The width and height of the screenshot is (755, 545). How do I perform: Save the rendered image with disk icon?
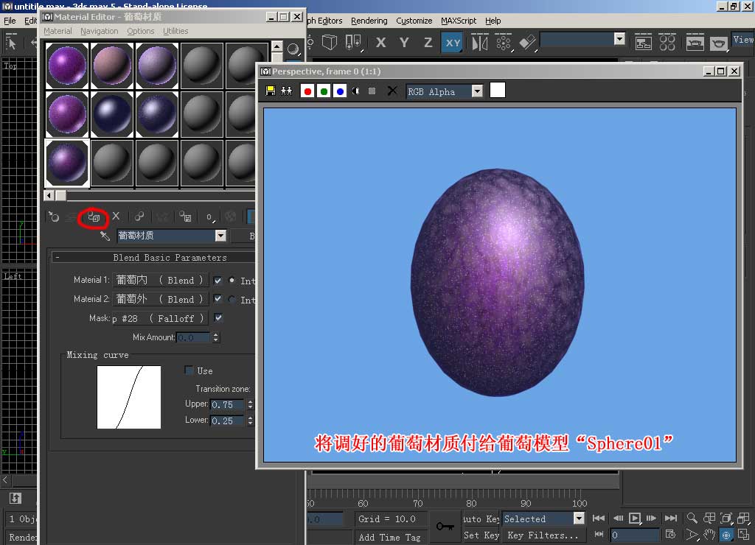click(271, 91)
